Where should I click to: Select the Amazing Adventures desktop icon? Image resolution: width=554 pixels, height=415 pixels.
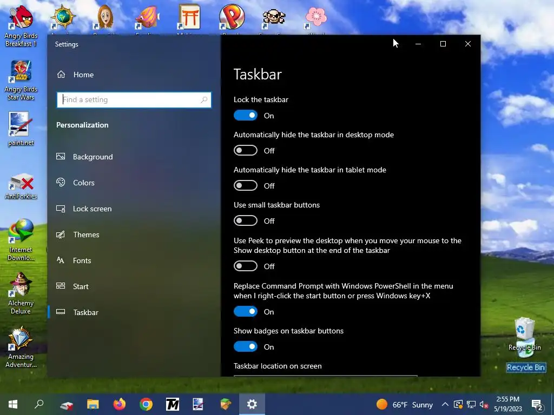[21, 347]
